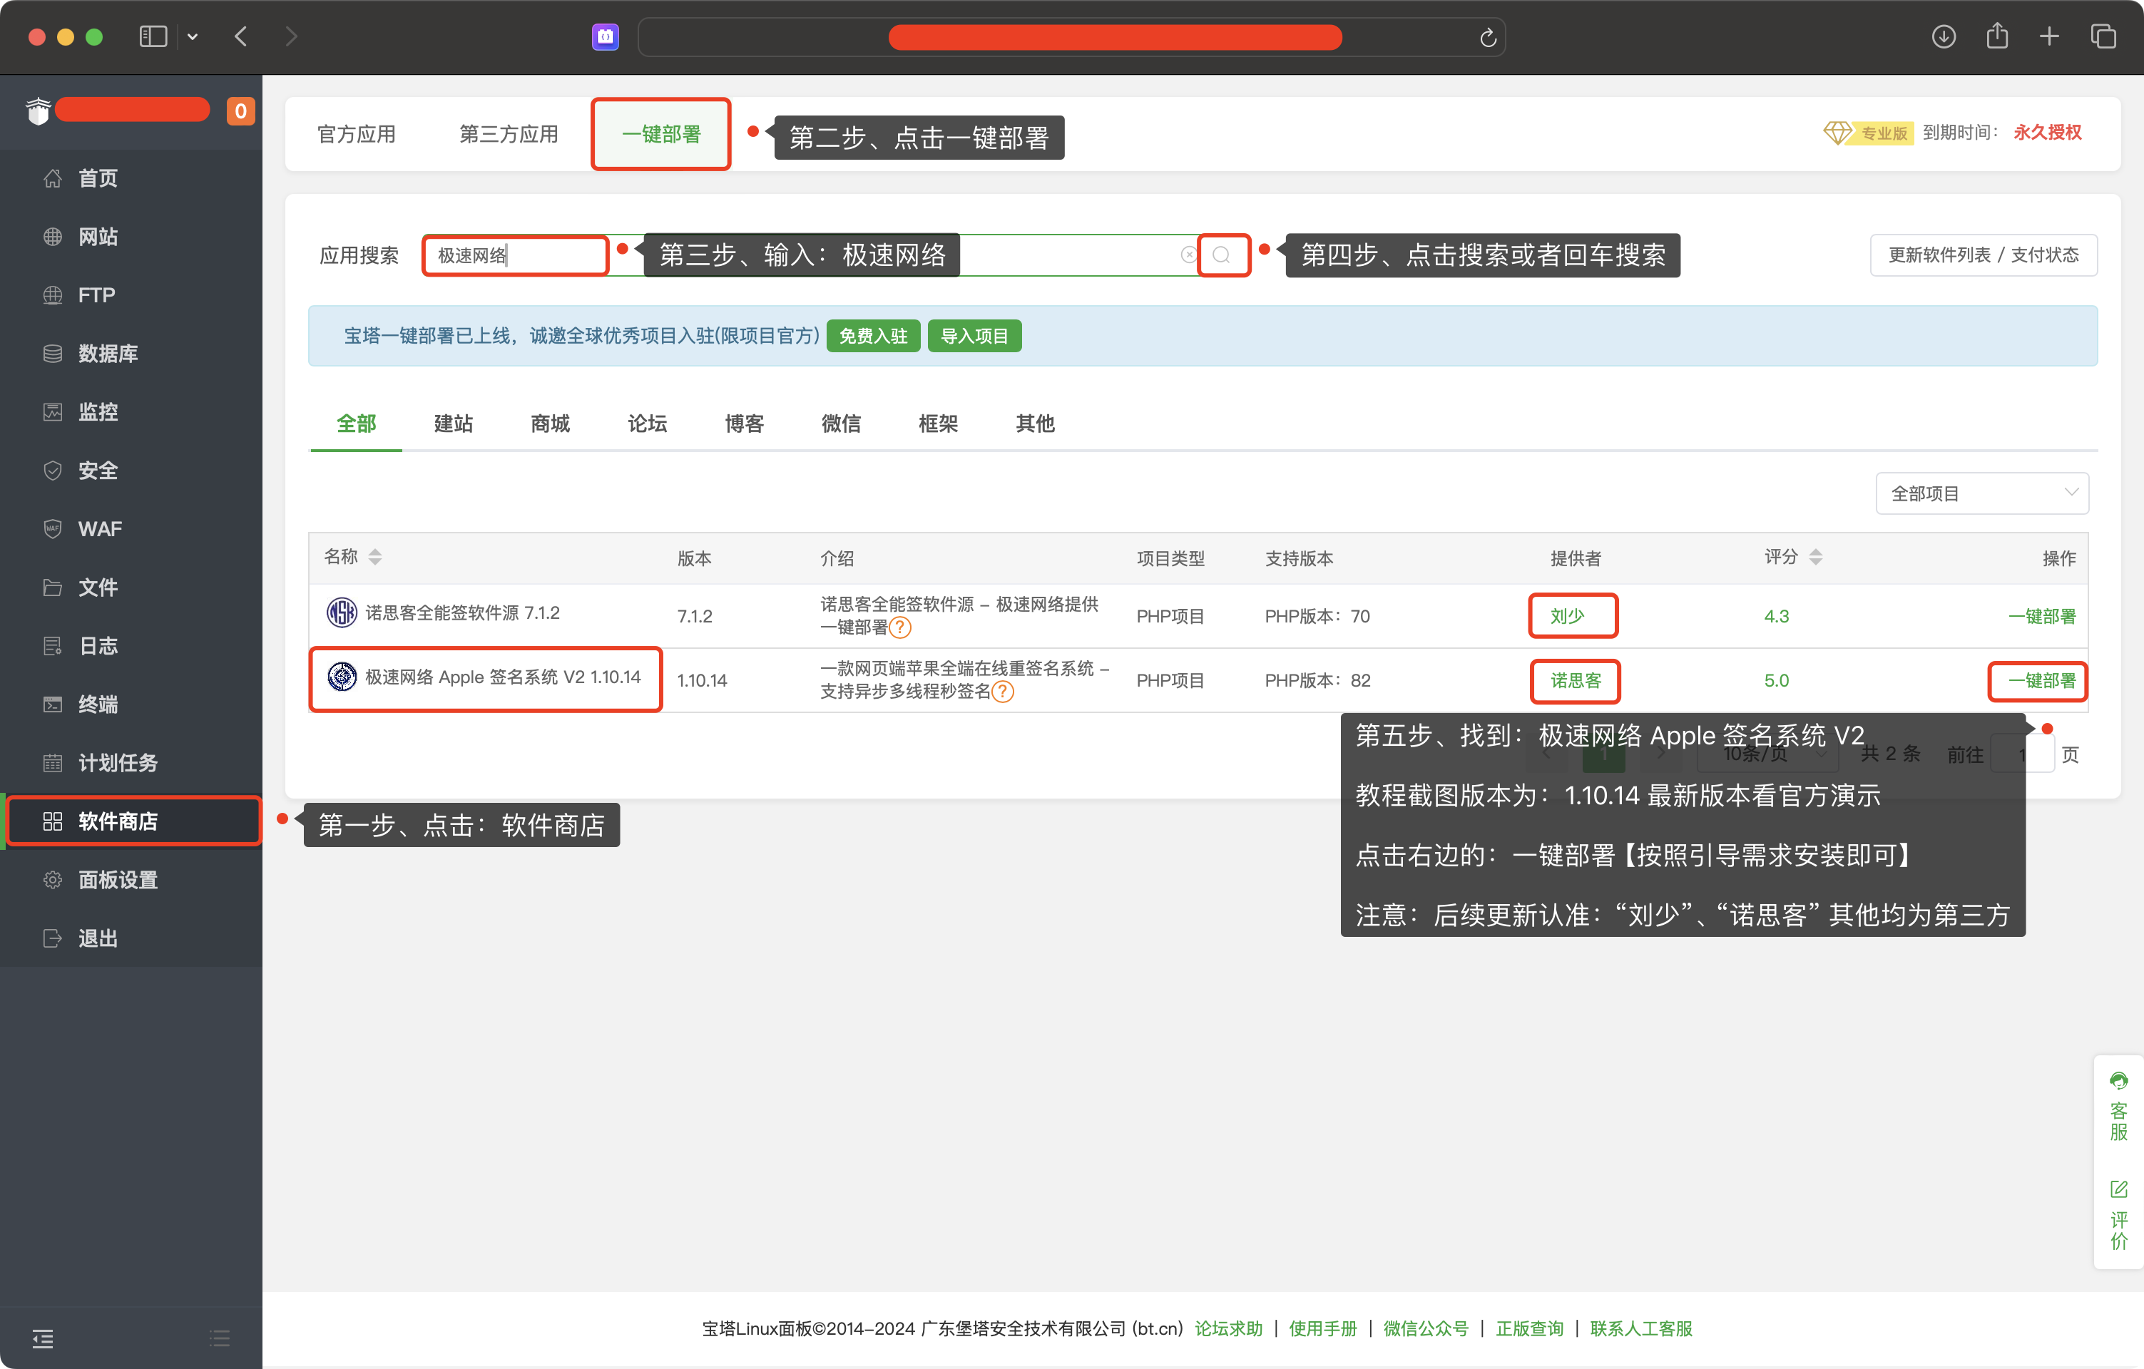Click Safari reload page icon
This screenshot has height=1369, width=2144.
tap(1488, 37)
